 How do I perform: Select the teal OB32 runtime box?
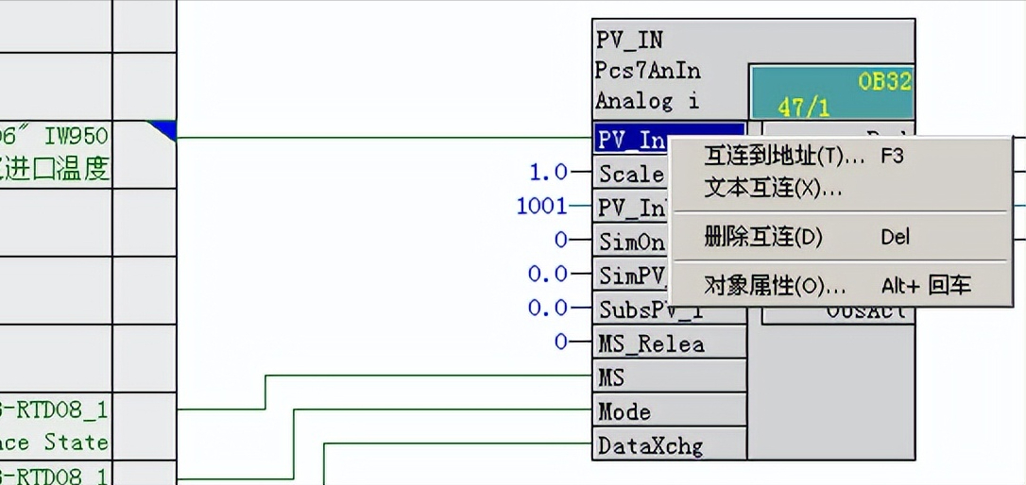[x=830, y=92]
